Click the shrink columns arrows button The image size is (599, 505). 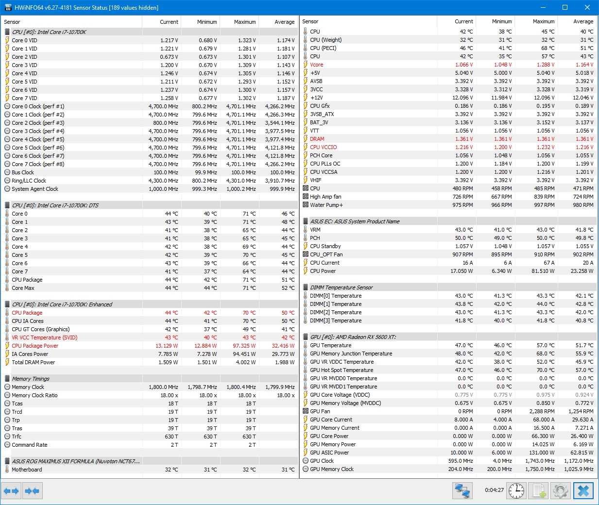pos(32,491)
